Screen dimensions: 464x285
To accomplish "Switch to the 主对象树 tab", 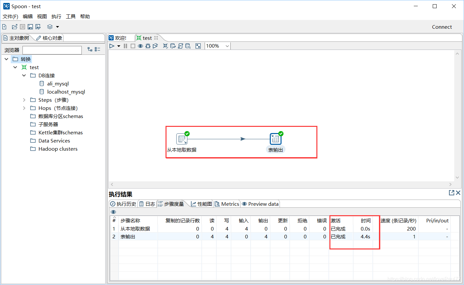I will point(17,38).
